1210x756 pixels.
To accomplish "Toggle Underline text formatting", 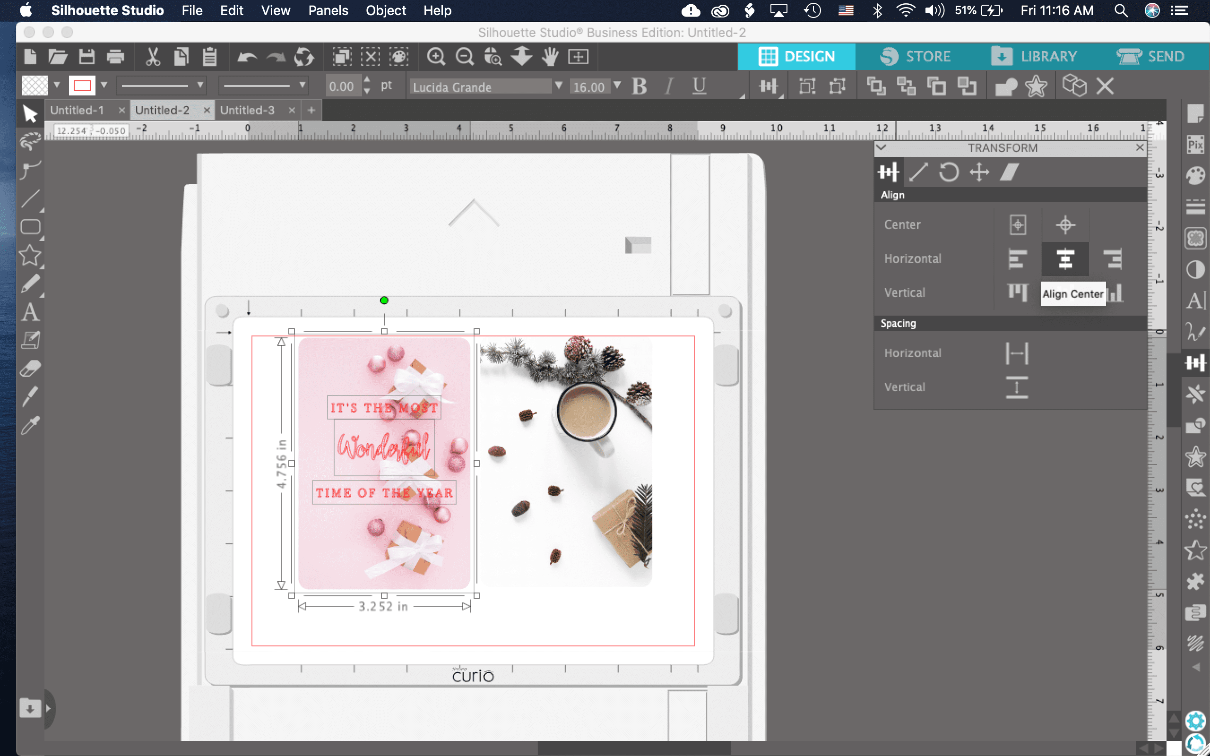I will (699, 86).
